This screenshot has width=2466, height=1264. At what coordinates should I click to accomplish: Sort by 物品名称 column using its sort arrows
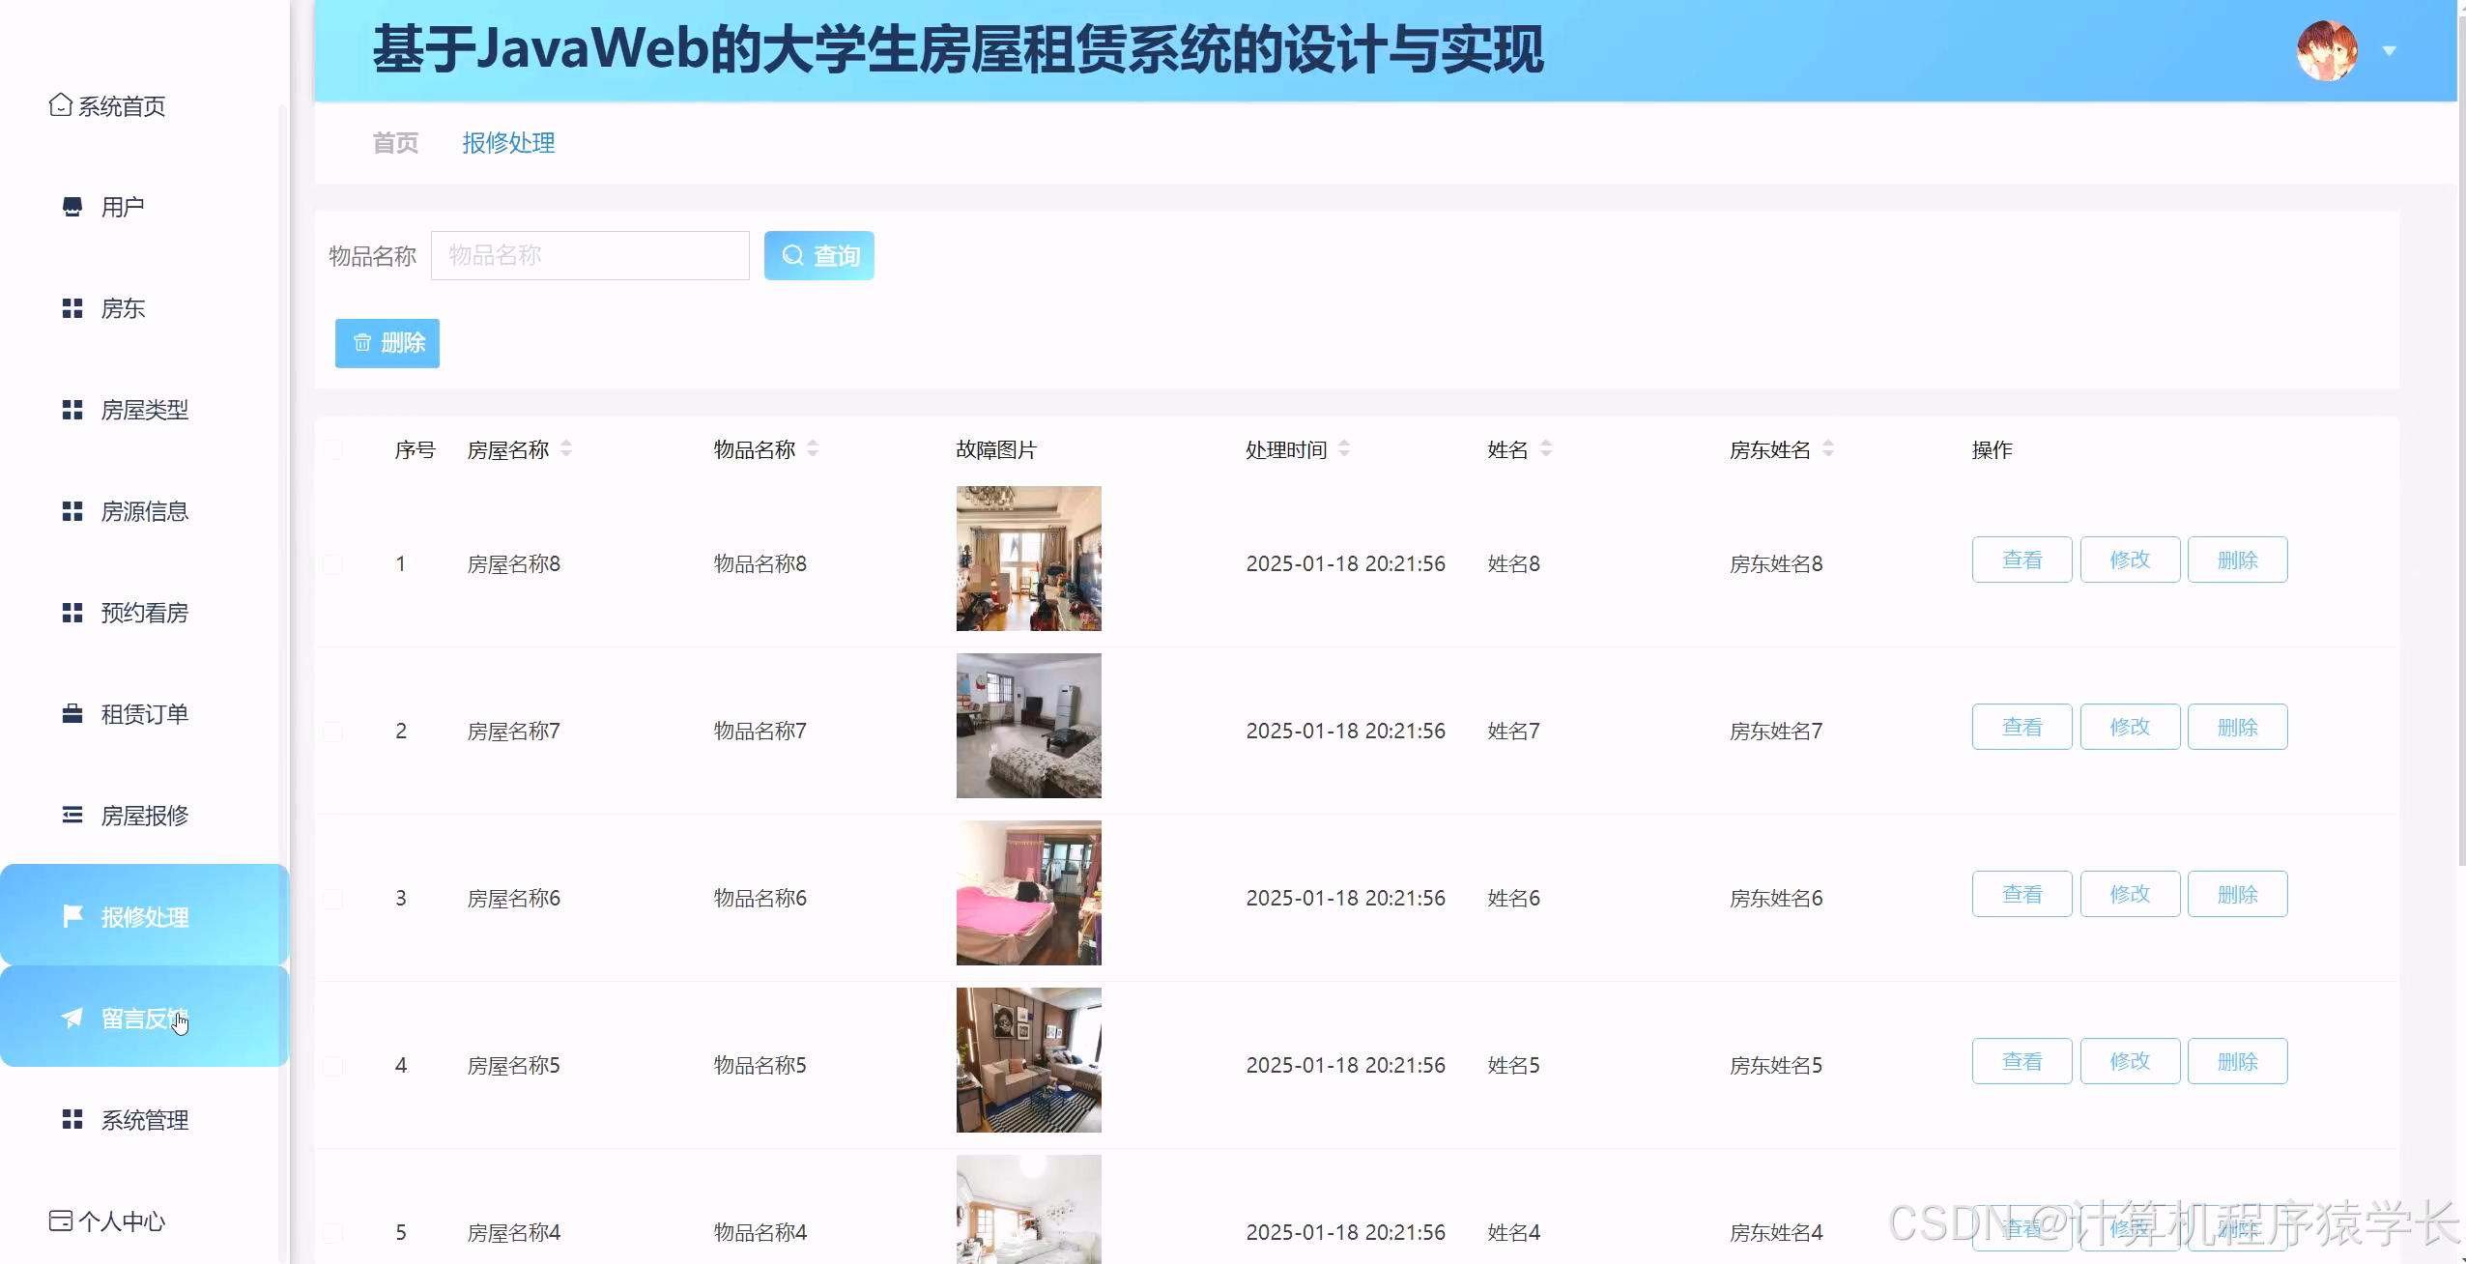click(813, 448)
